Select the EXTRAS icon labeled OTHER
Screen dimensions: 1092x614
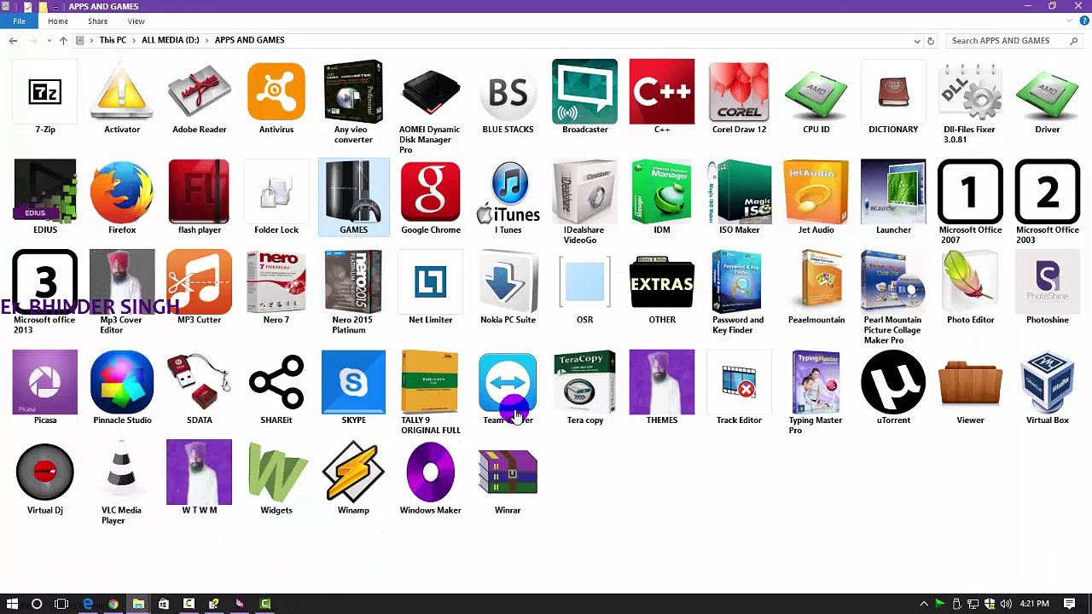tap(662, 282)
